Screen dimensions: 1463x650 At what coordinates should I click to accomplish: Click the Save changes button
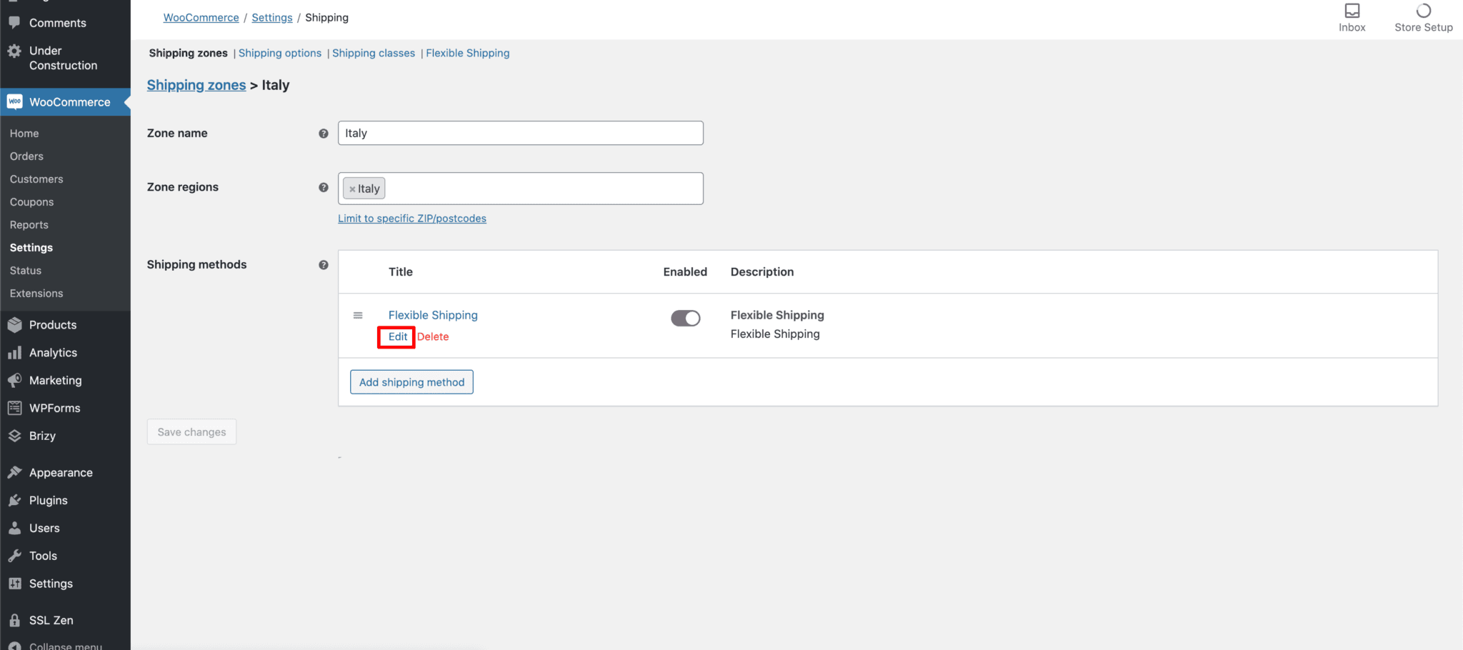coord(191,432)
